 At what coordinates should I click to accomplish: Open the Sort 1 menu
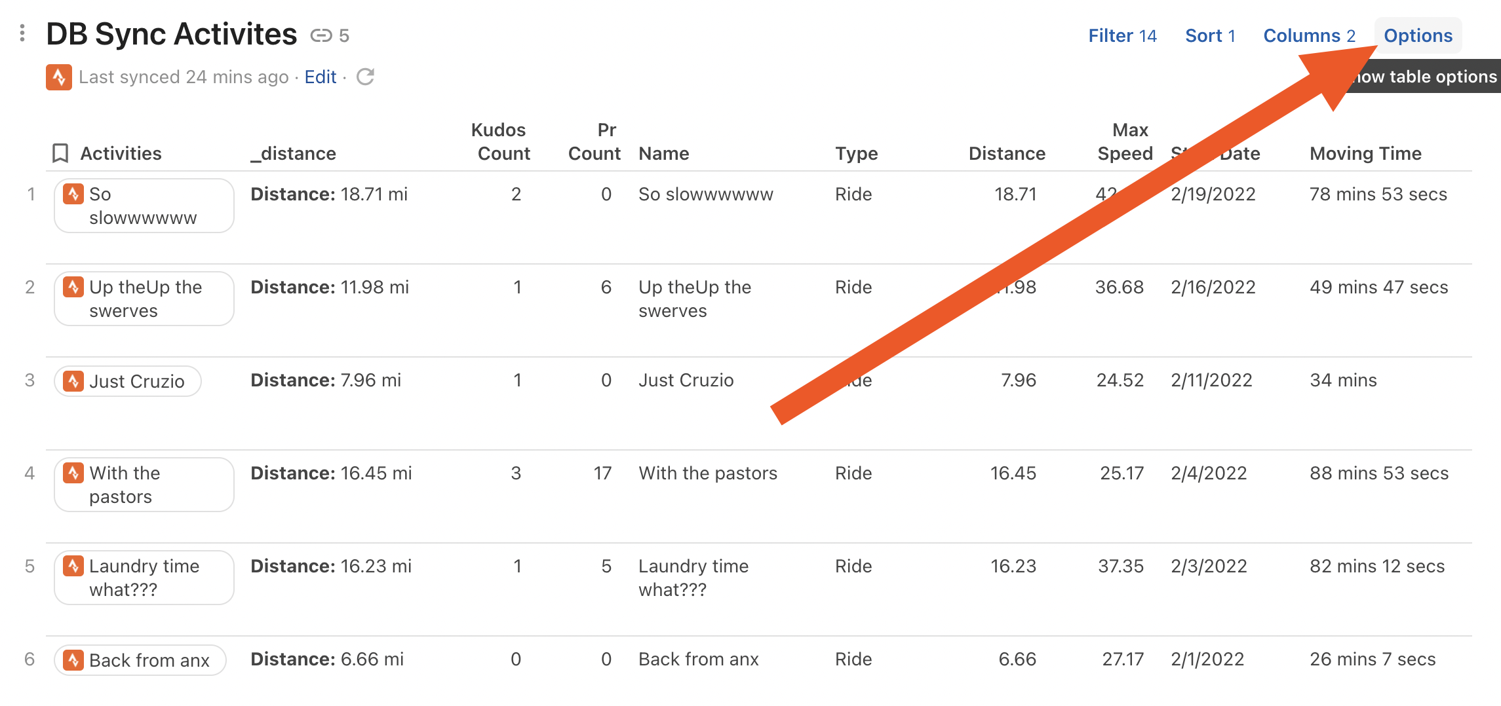[x=1210, y=35]
